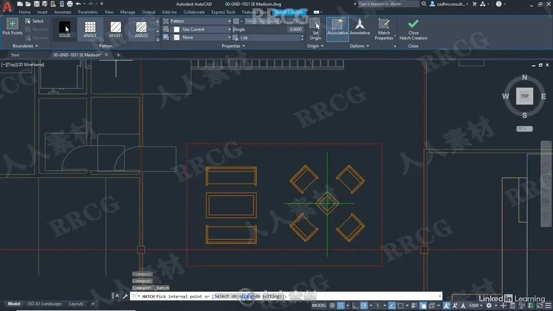Click the Pick Points hatch button
Image resolution: width=553 pixels, height=311 pixels.
[12, 27]
